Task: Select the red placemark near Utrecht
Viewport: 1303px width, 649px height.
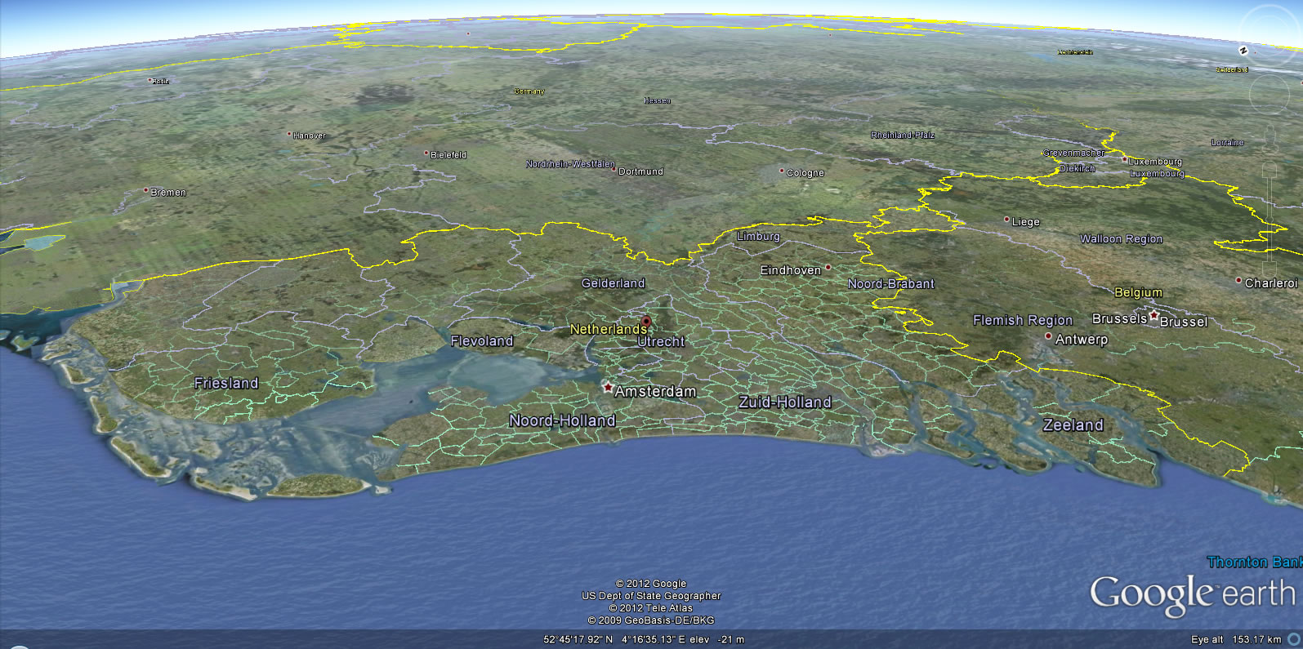Action: point(646,322)
